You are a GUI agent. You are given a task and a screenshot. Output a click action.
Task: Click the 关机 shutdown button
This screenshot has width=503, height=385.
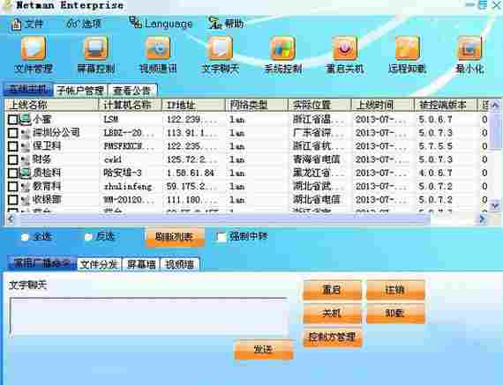[332, 313]
